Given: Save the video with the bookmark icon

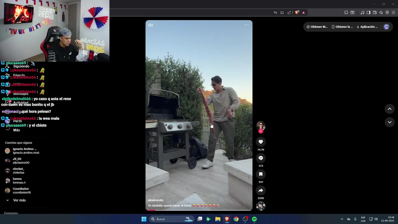Looking at the screenshot, I should (261, 174).
